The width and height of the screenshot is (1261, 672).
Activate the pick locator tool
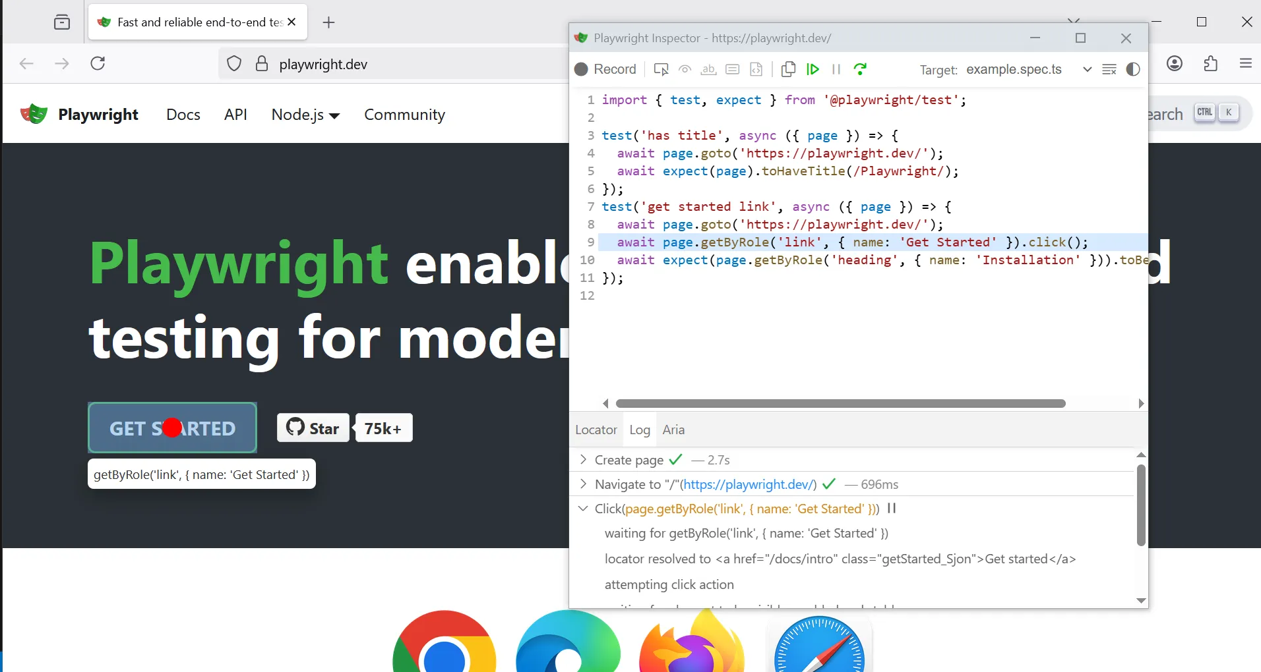[661, 69]
